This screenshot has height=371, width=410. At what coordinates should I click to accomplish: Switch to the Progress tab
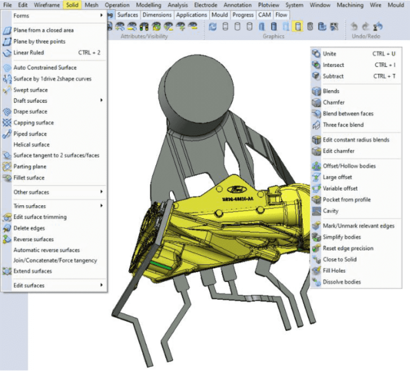[x=243, y=15]
